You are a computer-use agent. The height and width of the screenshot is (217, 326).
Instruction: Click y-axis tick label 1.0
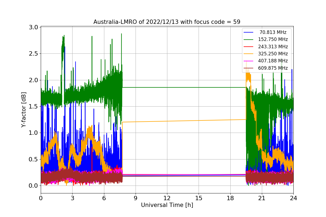click(33, 133)
